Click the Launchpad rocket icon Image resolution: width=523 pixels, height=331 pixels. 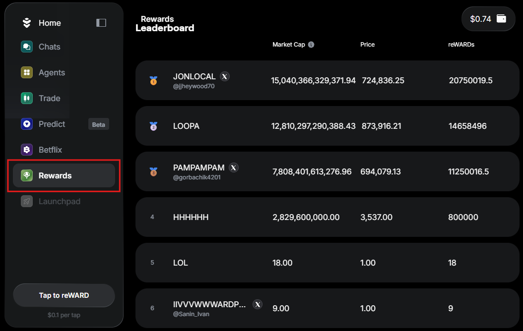pyautogui.click(x=26, y=201)
